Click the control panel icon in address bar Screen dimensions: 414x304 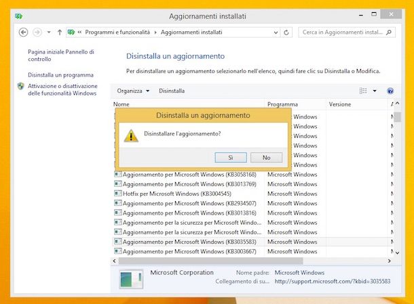click(71, 32)
